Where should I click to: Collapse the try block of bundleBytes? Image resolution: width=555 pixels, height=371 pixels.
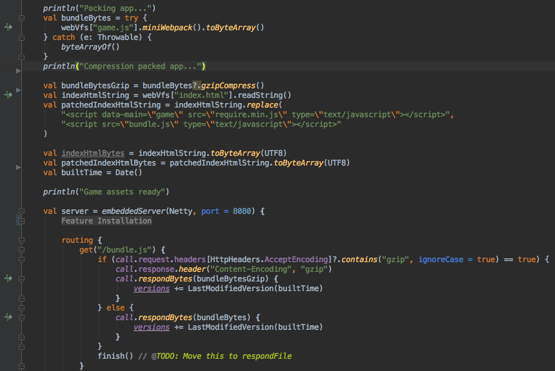click(x=21, y=18)
